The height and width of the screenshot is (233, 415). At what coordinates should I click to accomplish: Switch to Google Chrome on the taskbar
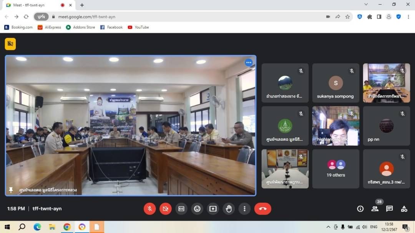pyautogui.click(x=67, y=227)
